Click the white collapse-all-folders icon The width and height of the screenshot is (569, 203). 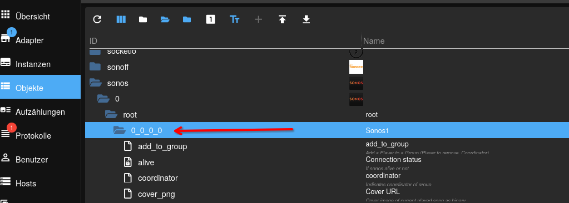[x=143, y=19]
